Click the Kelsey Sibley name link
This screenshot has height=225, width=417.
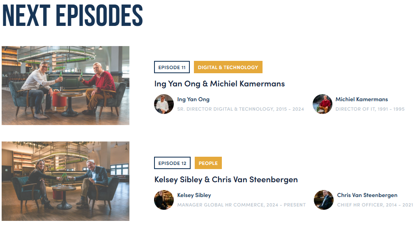click(x=194, y=195)
